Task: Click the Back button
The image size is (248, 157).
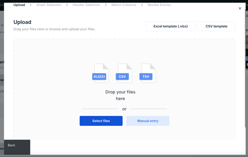Action: 11,145
